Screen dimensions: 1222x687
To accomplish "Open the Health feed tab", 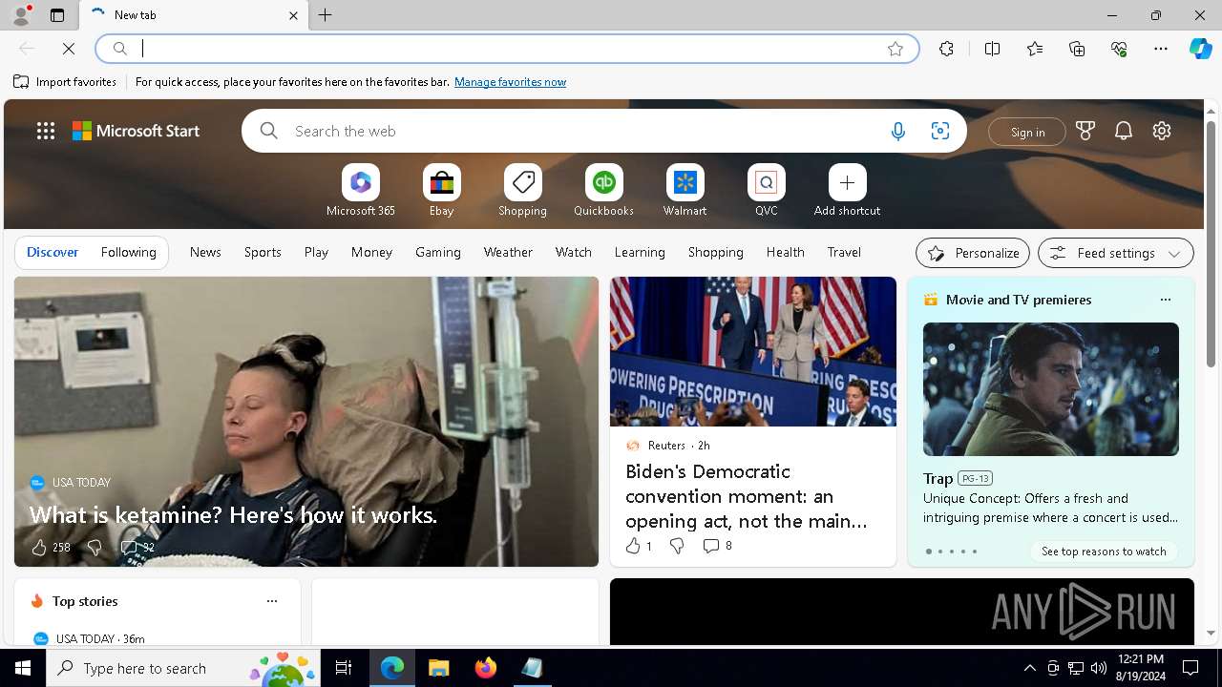I will [785, 253].
